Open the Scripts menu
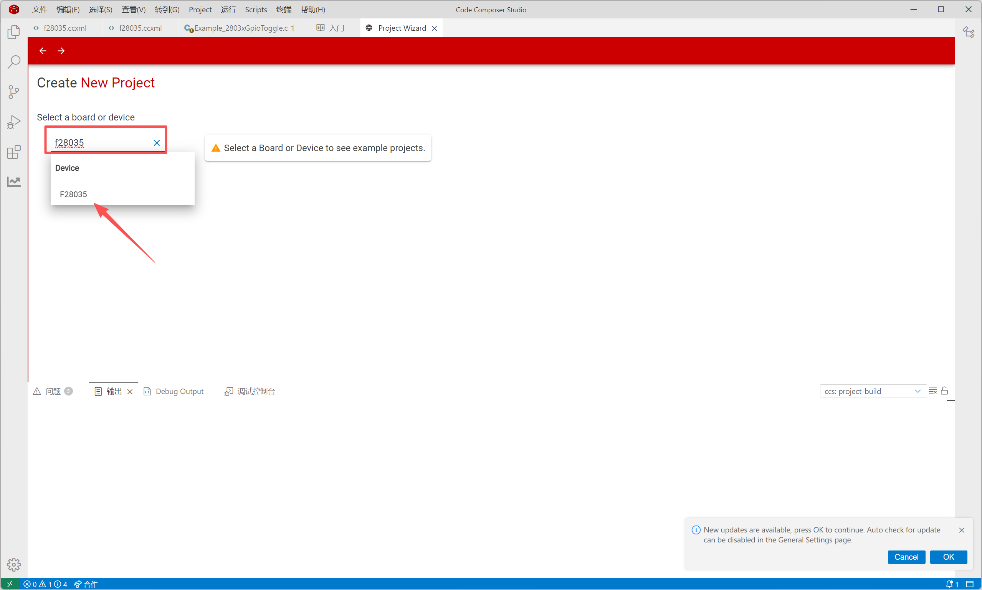This screenshot has height=590, width=982. point(256,10)
